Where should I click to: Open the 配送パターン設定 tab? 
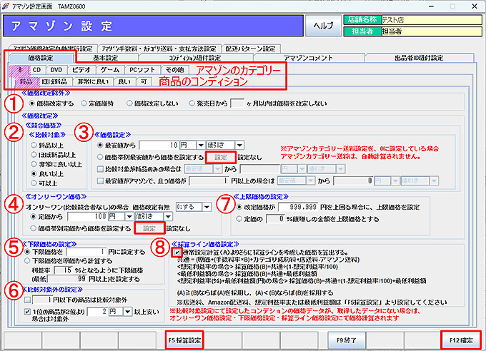point(250,49)
